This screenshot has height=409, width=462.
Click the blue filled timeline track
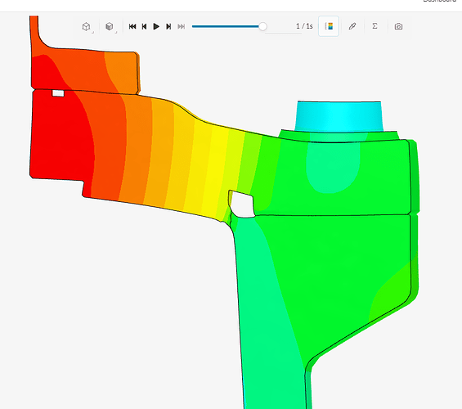(x=226, y=26)
